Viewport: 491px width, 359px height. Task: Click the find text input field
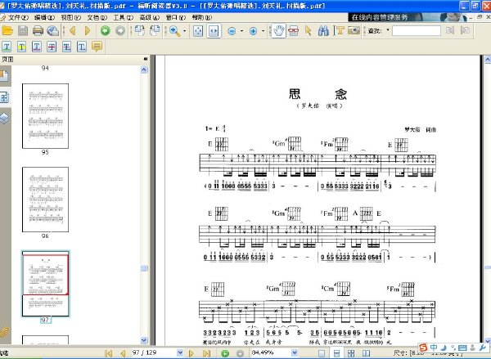pos(417,31)
